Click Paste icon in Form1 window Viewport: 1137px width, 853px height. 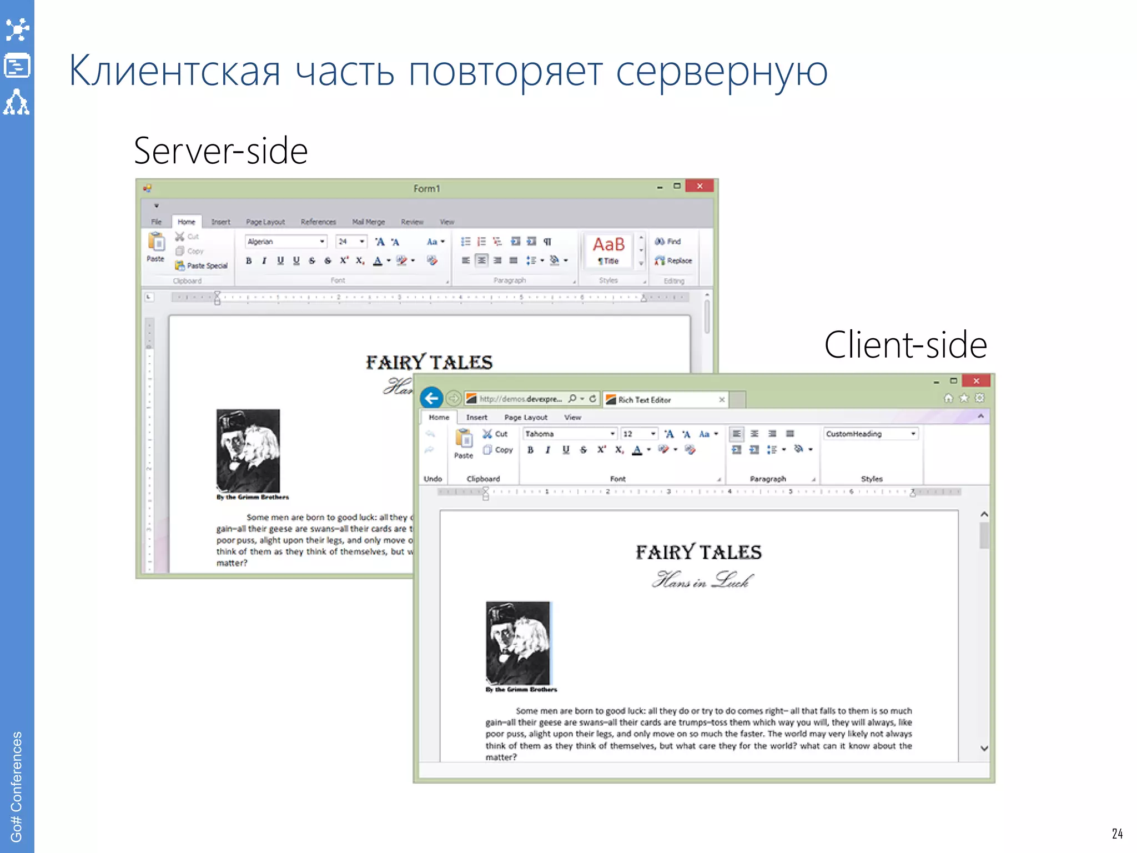[x=156, y=242]
